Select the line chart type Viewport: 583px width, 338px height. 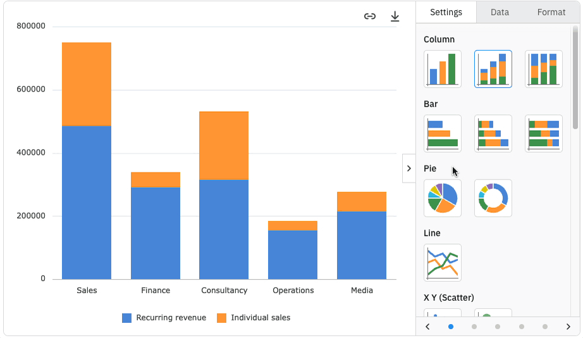coord(443,263)
